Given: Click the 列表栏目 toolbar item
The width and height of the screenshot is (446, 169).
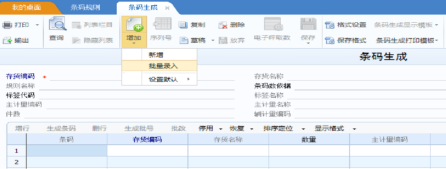Looking at the screenshot, I should click(92, 25).
